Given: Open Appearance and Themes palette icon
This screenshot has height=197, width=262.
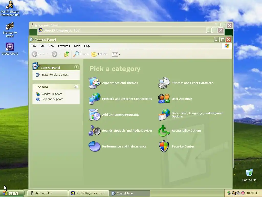Looking at the screenshot, I should pyautogui.click(x=95, y=83).
